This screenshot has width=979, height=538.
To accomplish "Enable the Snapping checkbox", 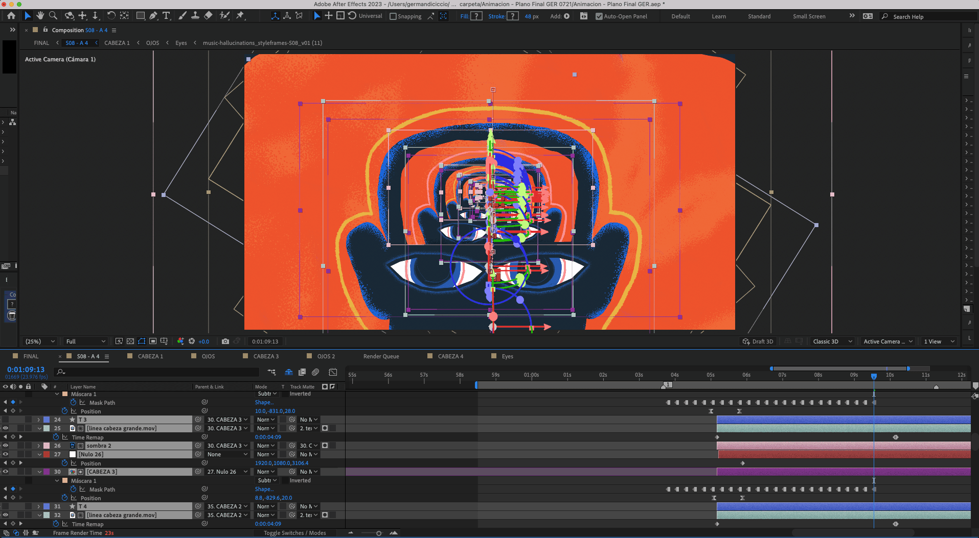I will 393,16.
